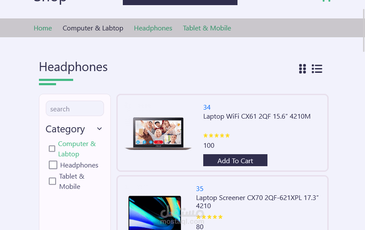This screenshot has width=365, height=230.
Task: Add Laptop WiFi CX61 to cart
Action: (x=235, y=160)
